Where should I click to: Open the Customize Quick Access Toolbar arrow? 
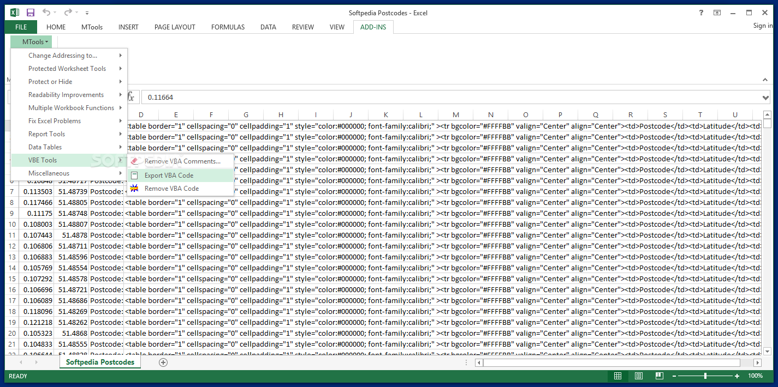[x=87, y=13]
